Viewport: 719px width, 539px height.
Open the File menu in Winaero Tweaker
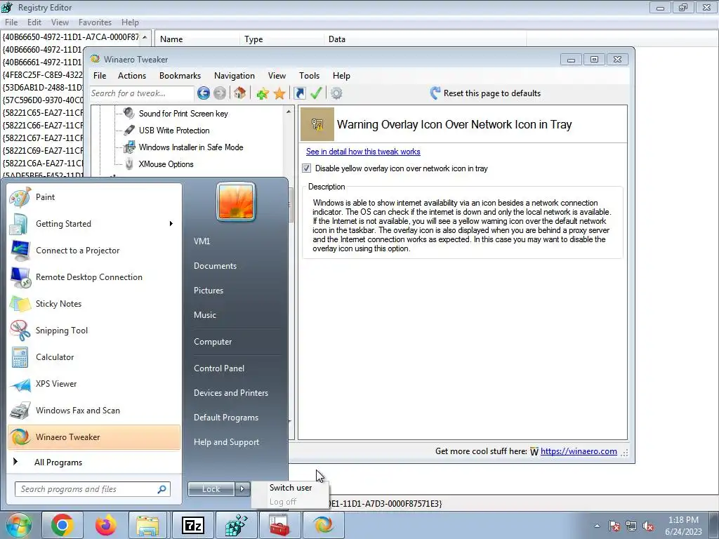tap(100, 76)
